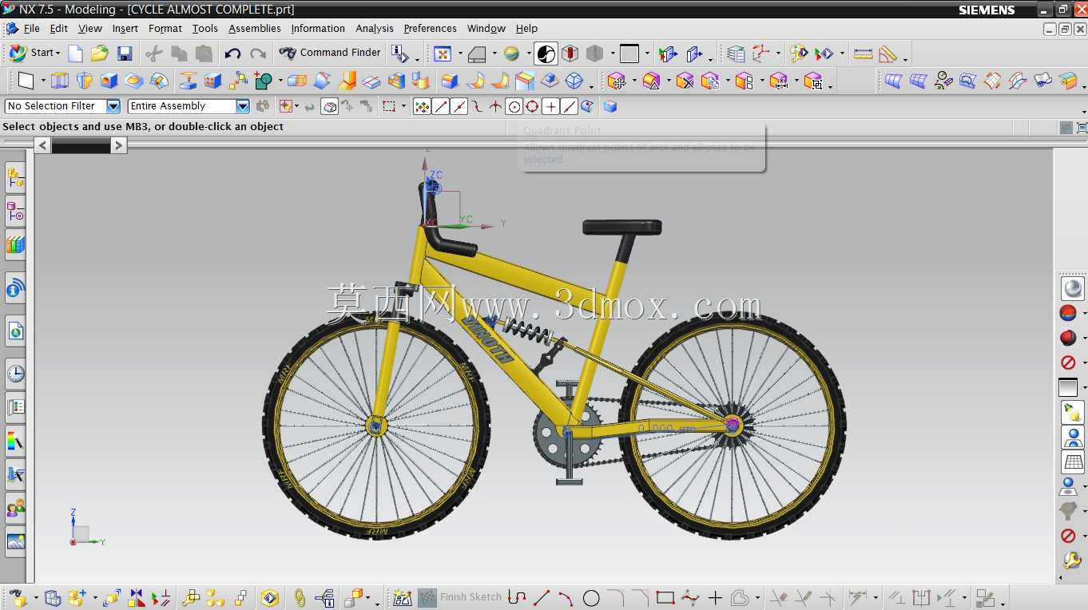Open the Insert menu
Image resolution: width=1088 pixels, height=610 pixels.
[125, 29]
